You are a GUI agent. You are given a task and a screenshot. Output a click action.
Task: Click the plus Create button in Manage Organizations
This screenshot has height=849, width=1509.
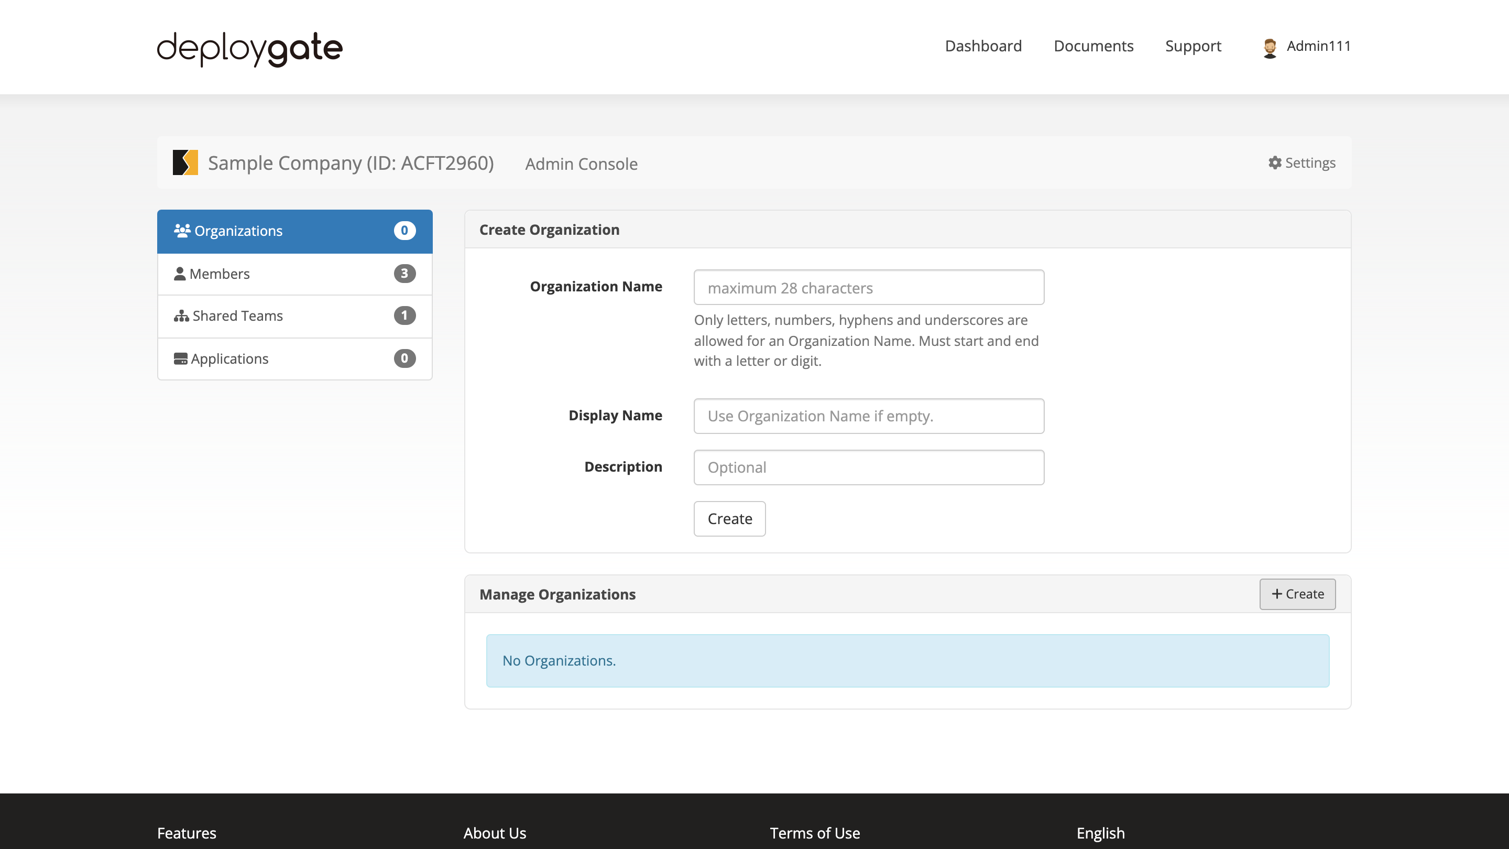(1297, 594)
